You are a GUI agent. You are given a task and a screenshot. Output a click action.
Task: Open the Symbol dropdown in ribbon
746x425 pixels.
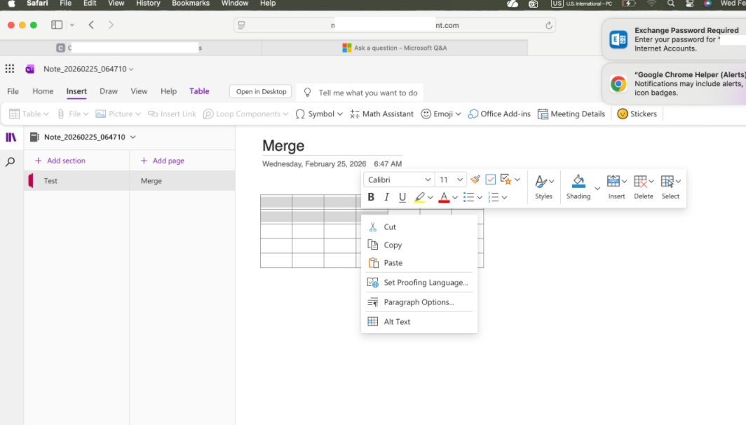[319, 114]
